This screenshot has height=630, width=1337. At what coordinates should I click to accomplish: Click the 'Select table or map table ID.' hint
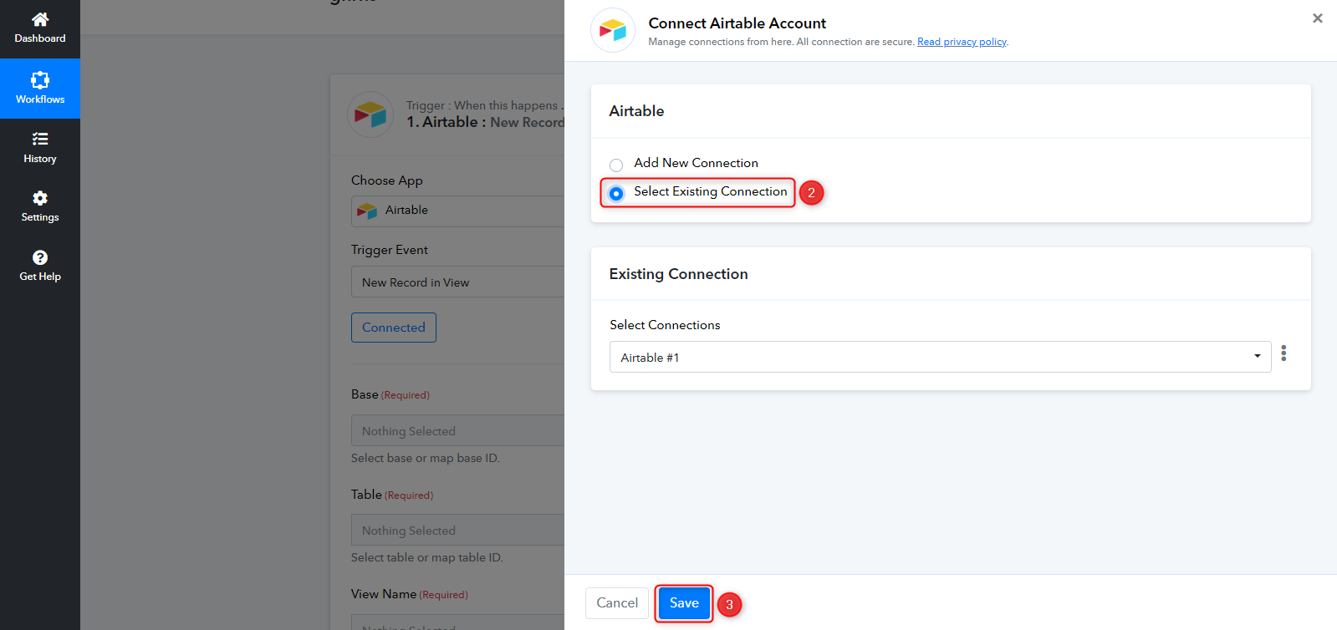[427, 557]
